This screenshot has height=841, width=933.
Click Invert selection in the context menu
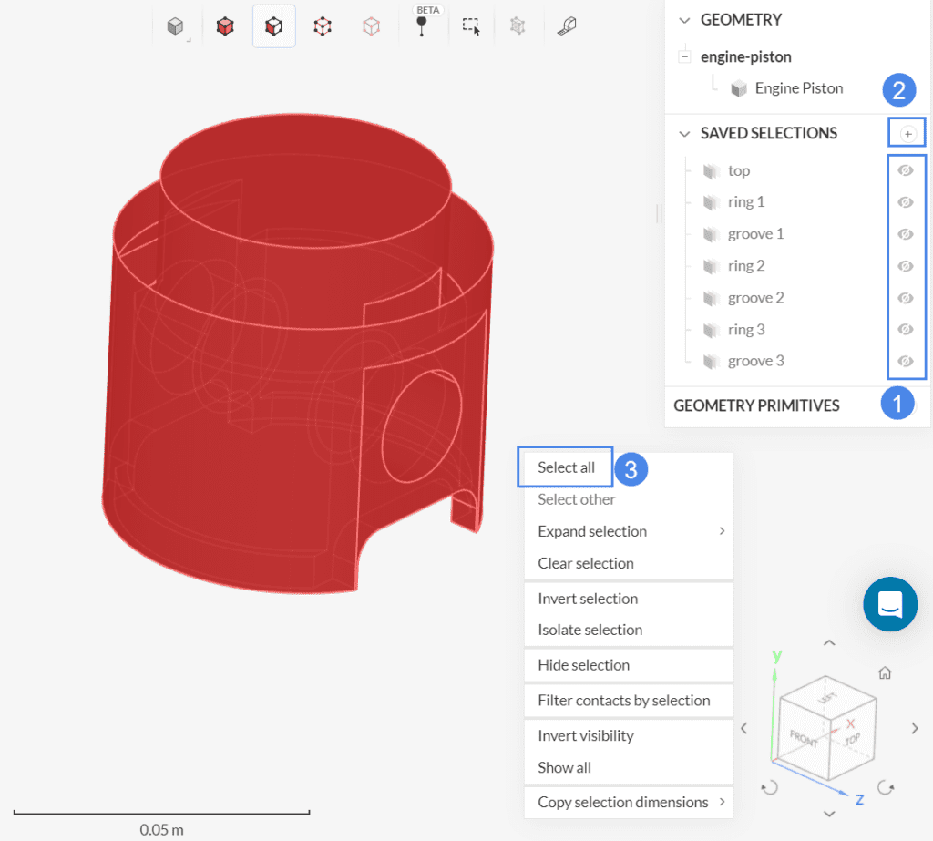point(588,599)
